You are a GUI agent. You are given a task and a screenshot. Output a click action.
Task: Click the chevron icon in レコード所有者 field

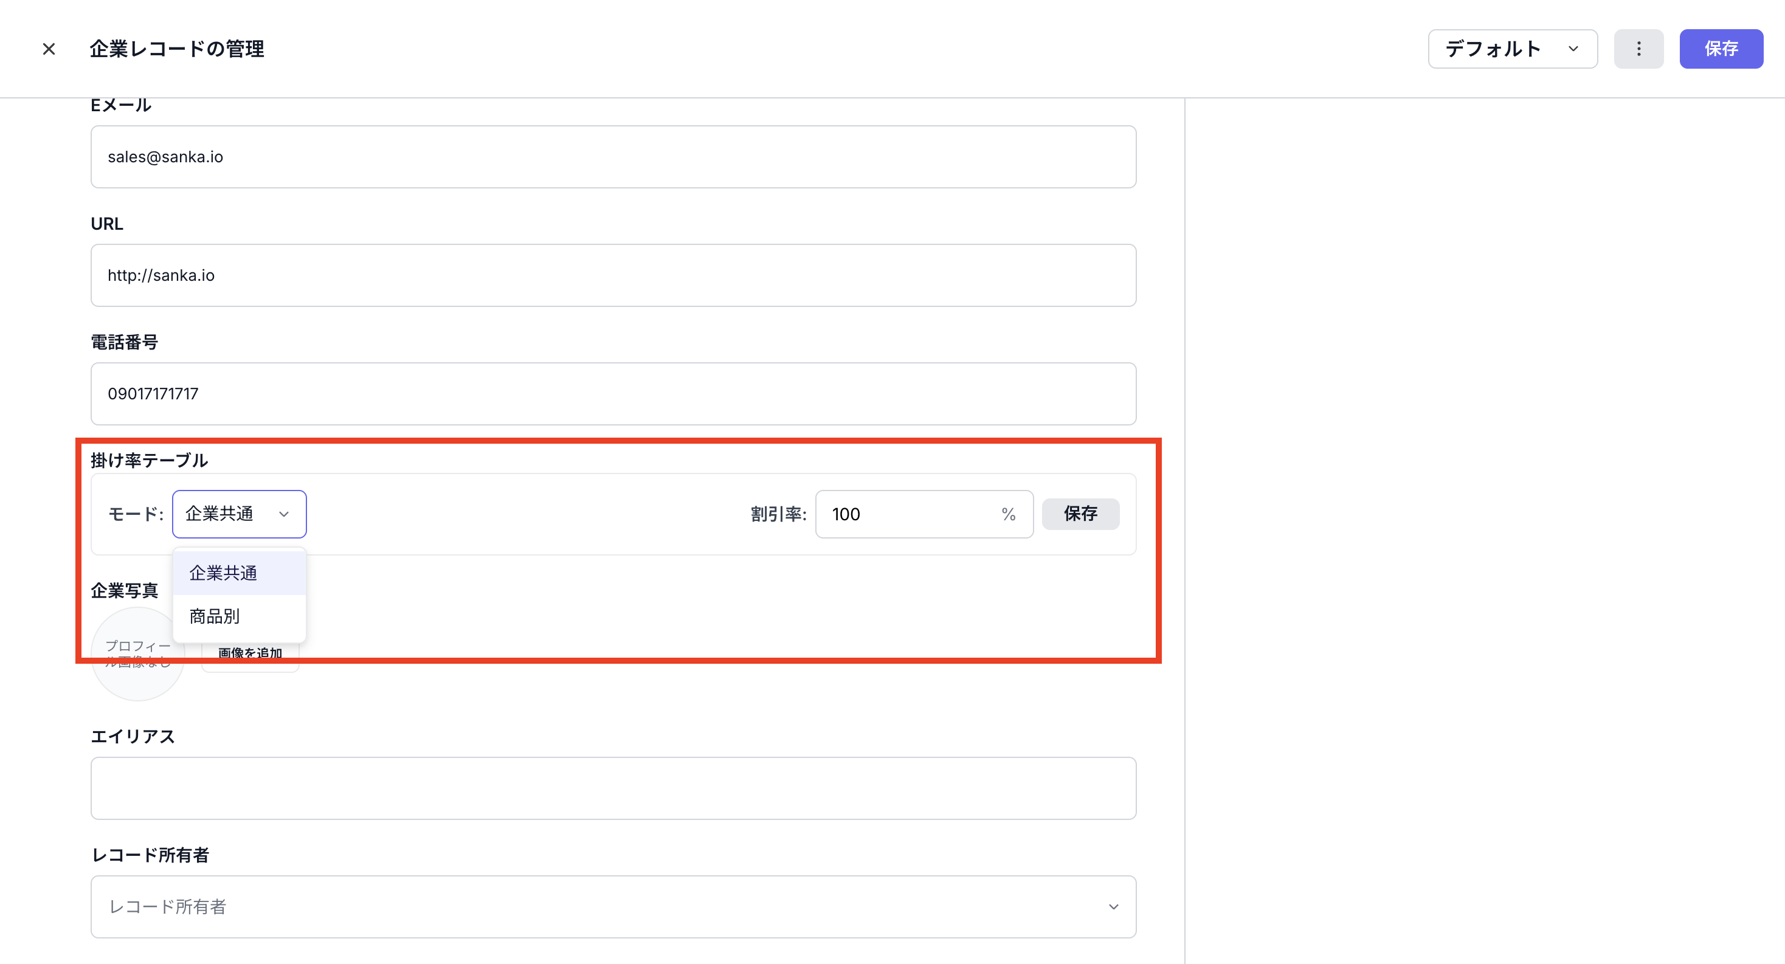click(x=1113, y=907)
